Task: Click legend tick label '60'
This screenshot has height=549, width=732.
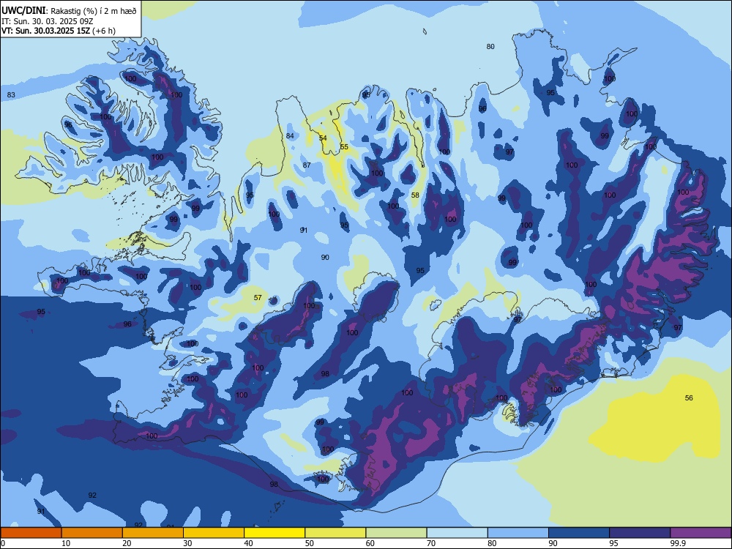Action: coord(370,543)
